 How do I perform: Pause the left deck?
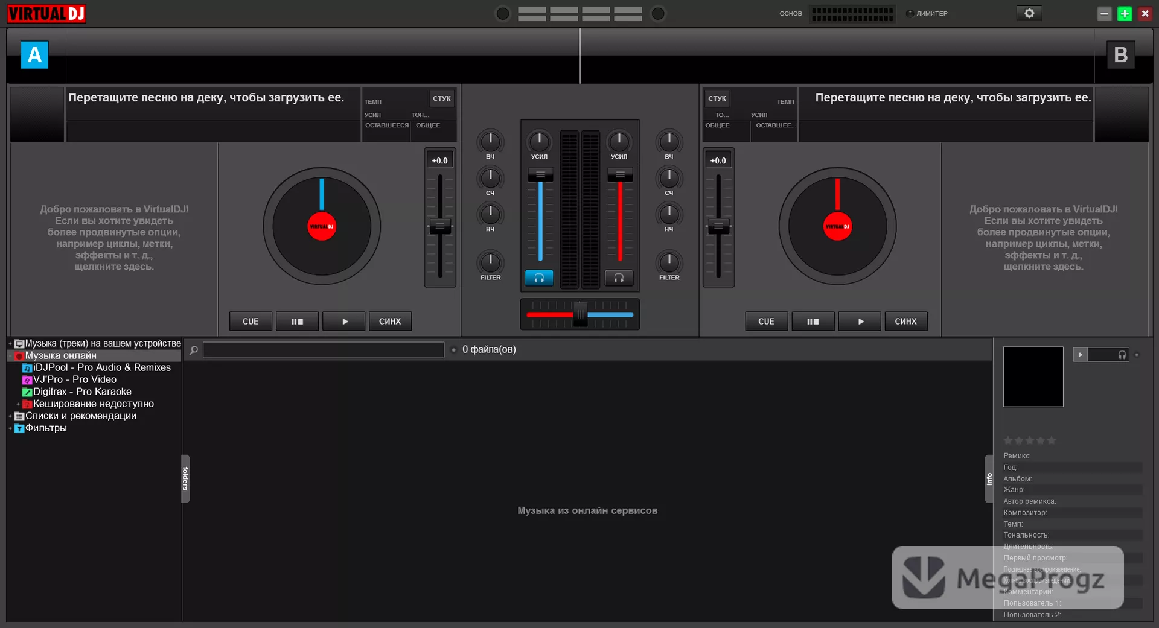[x=297, y=322]
